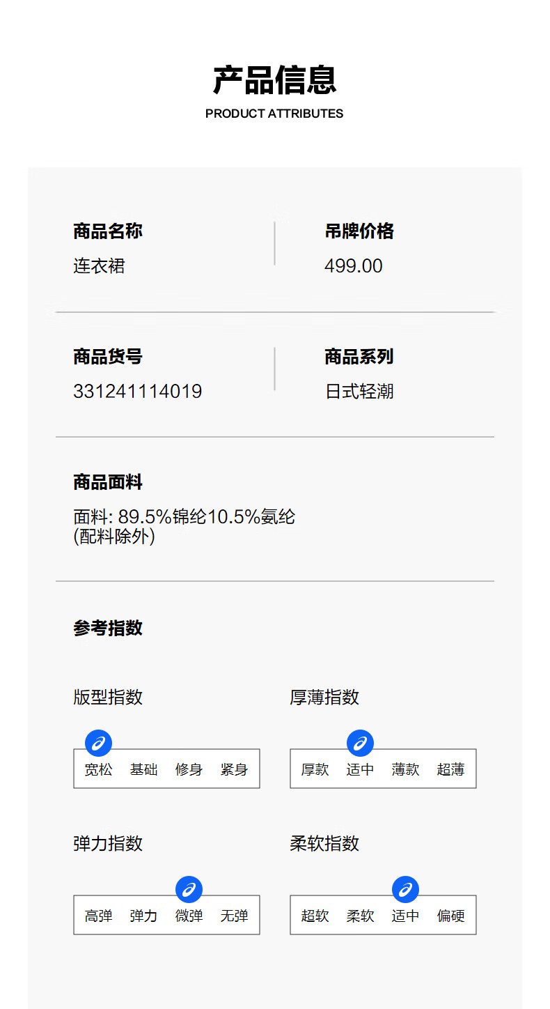Viewport: 550px width, 1009px height.
Task: Select 紧身 fit option
Action: (x=234, y=769)
